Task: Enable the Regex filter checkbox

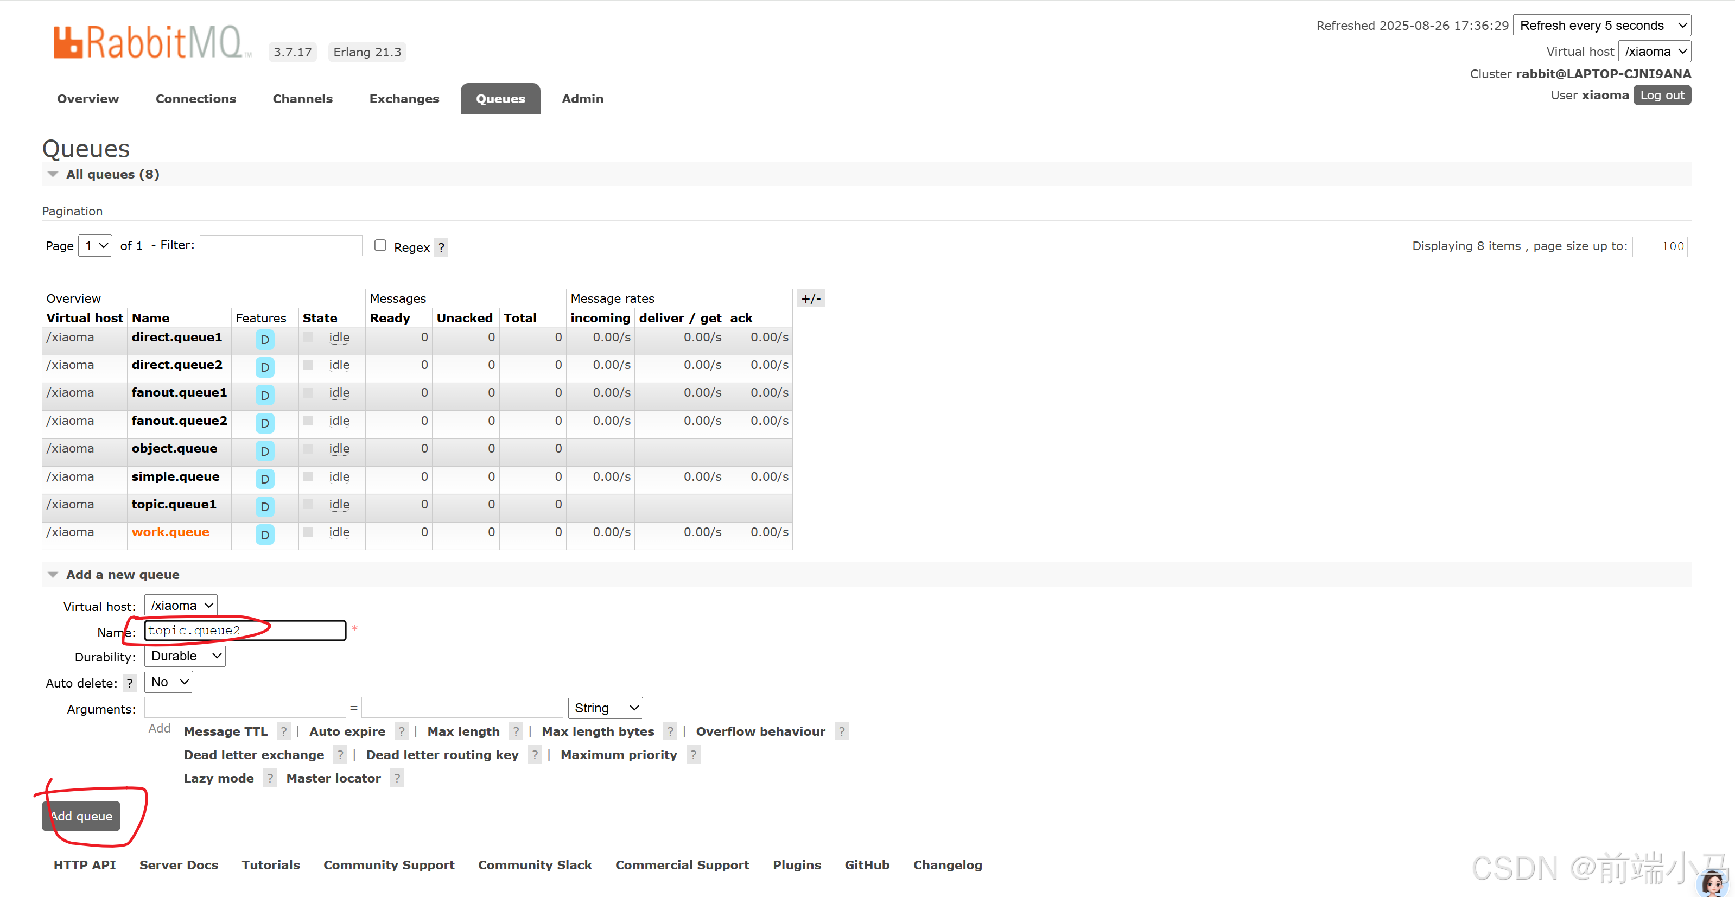Action: coord(380,246)
